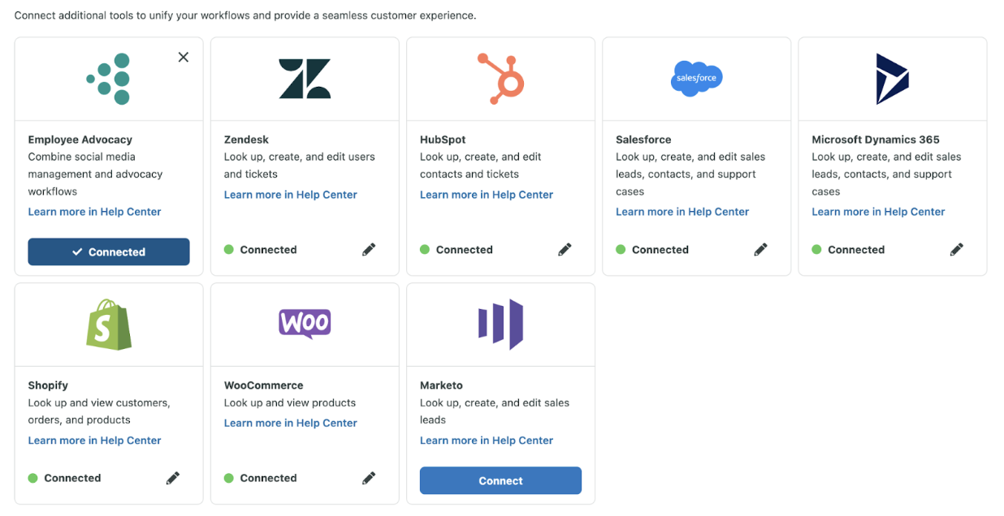The image size is (1004, 516).
Task: Click the Microsoft Dynamics 365 logo
Action: click(x=892, y=79)
